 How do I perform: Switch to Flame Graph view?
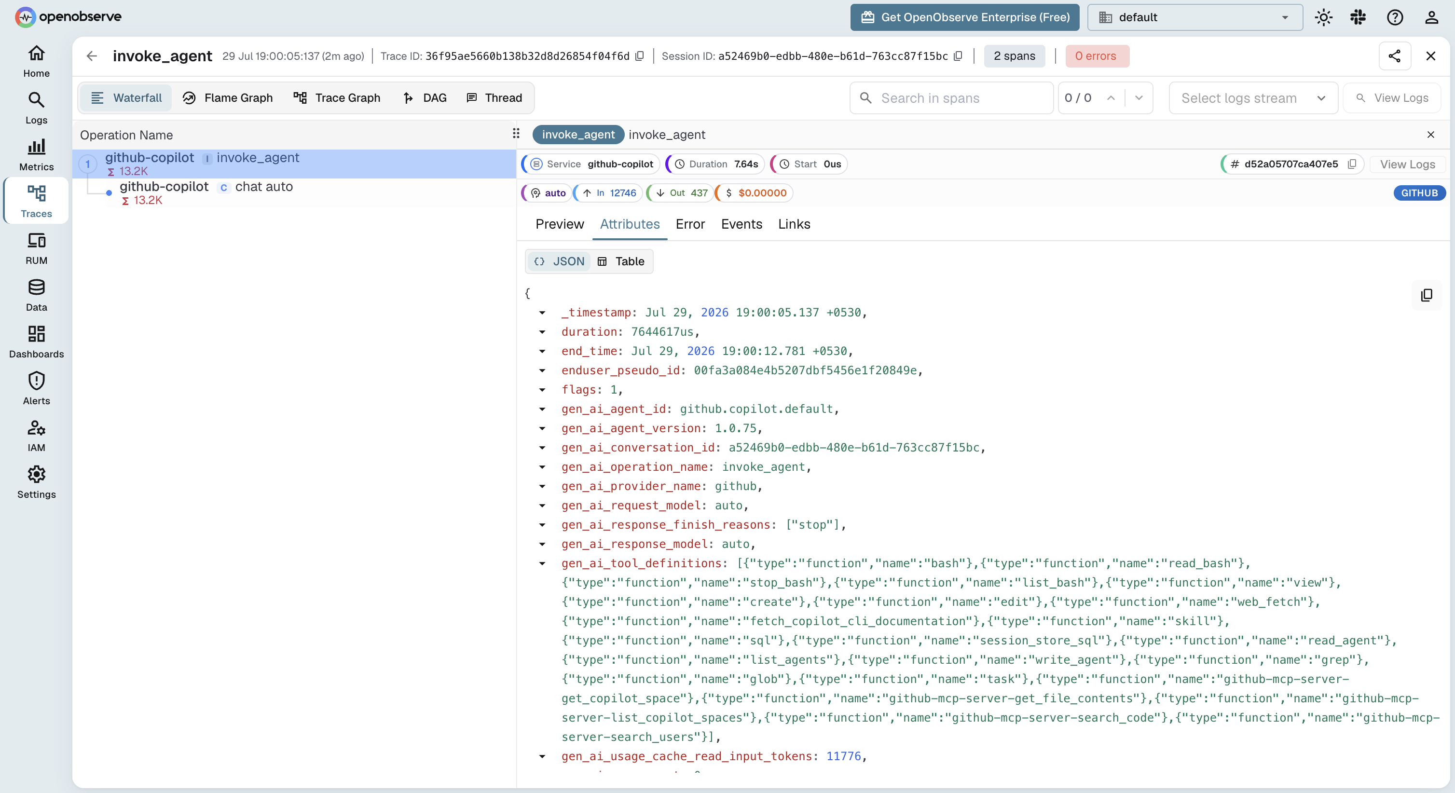(228, 98)
